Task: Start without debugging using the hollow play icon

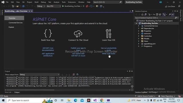Action: (x=83, y=6)
